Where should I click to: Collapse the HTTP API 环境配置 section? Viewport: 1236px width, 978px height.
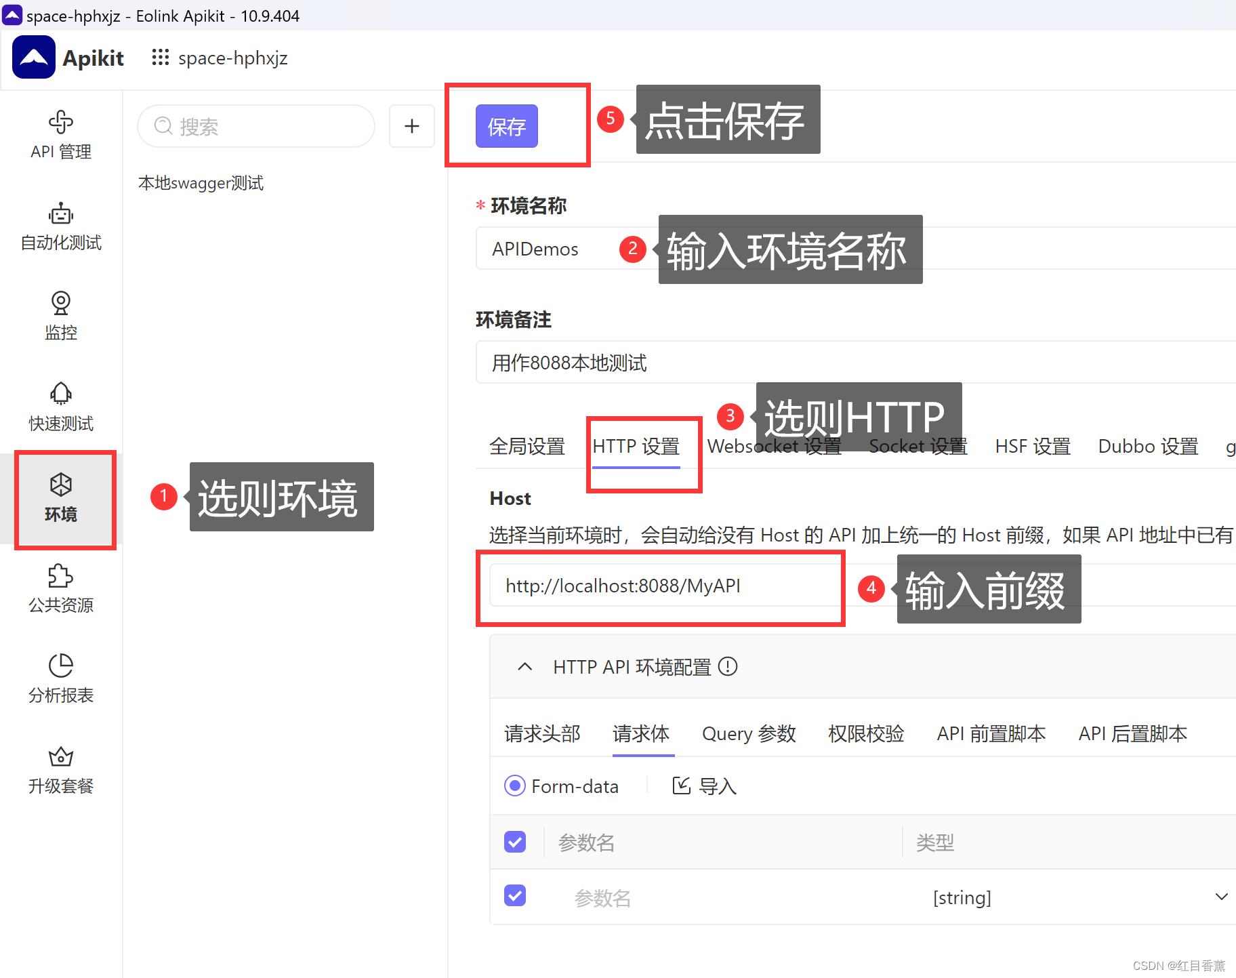click(x=525, y=666)
